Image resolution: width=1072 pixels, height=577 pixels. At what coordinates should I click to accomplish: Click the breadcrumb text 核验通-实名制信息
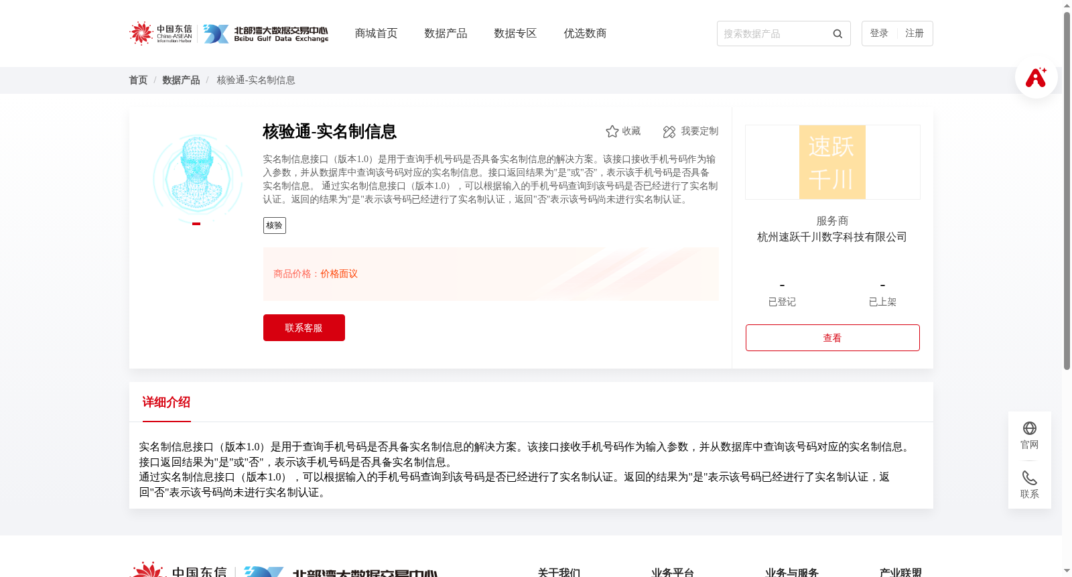[x=256, y=80]
